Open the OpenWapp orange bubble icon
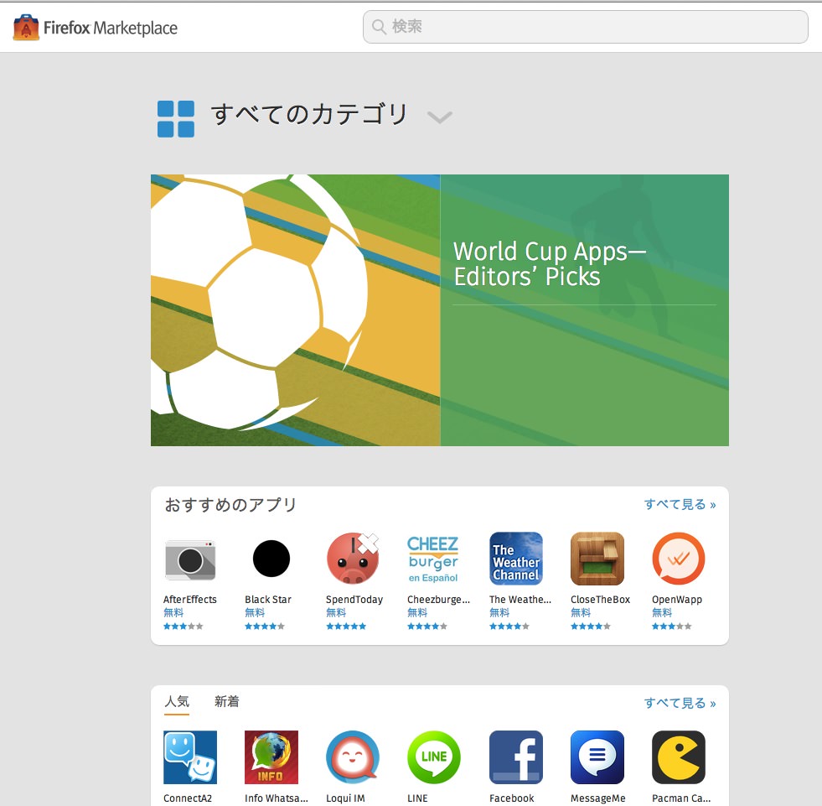Image resolution: width=822 pixels, height=806 pixels. pos(679,559)
